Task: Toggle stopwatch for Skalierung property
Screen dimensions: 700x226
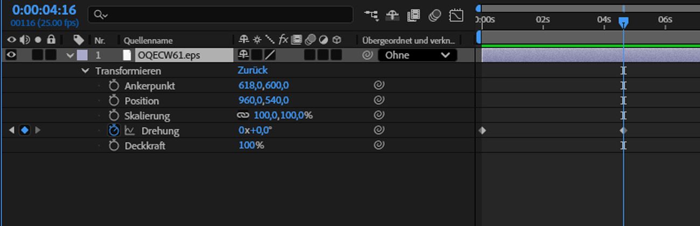Action: click(113, 115)
